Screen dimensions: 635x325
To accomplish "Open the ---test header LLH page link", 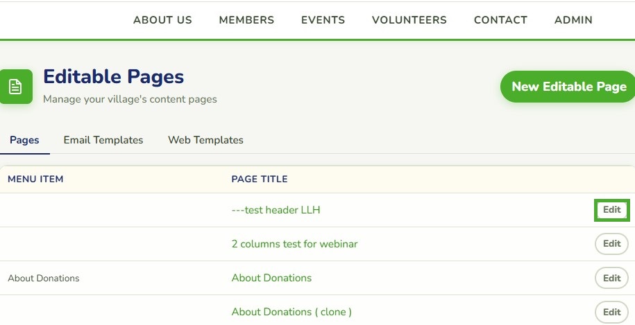I will 276,210.
